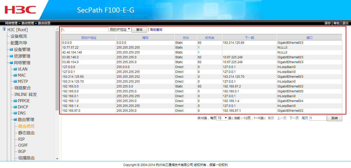The width and height of the screenshot is (351, 168).
Task: Select the 192.168.97.0 destination cell
Action: [x=89, y=111]
